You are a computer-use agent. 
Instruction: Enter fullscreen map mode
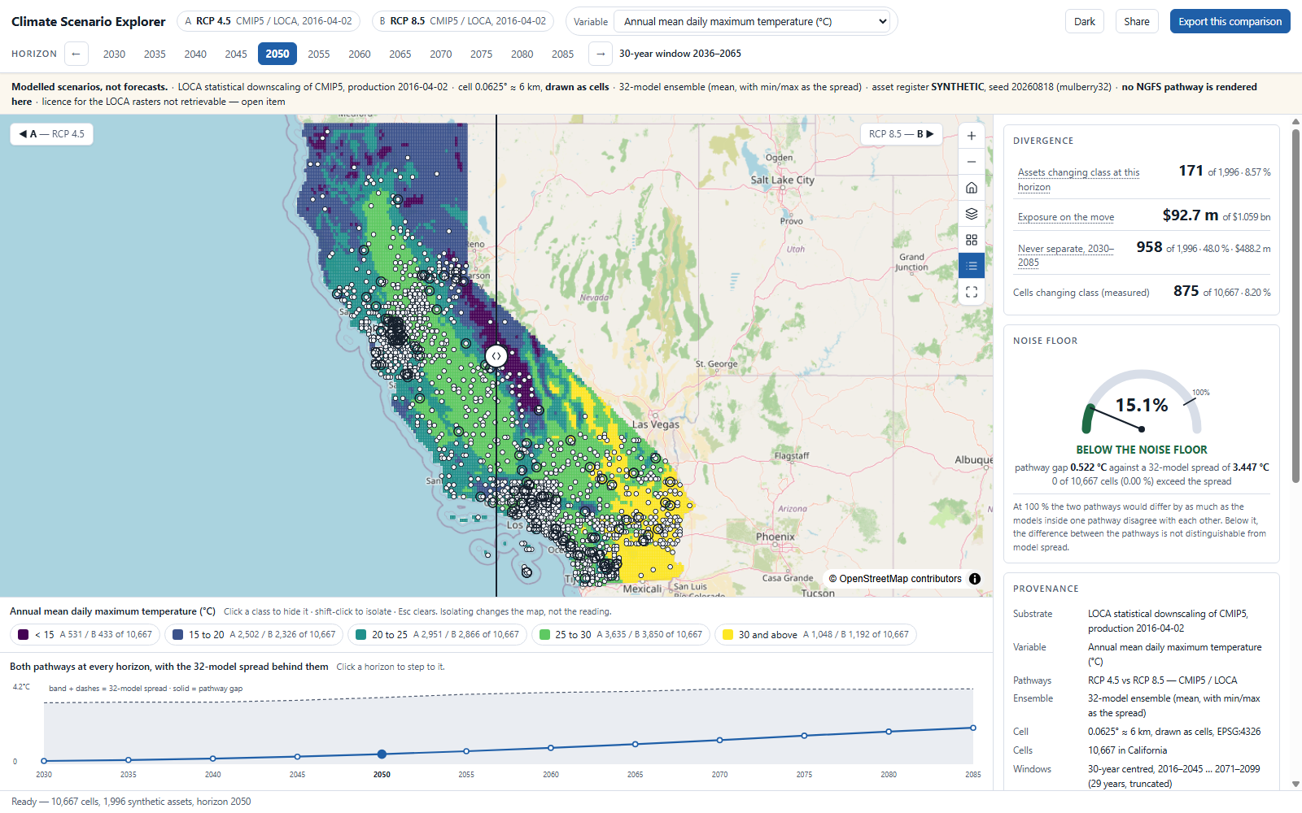point(972,292)
